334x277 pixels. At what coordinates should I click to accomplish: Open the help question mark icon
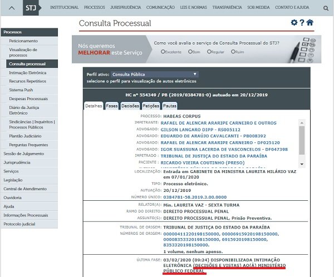coord(302,23)
